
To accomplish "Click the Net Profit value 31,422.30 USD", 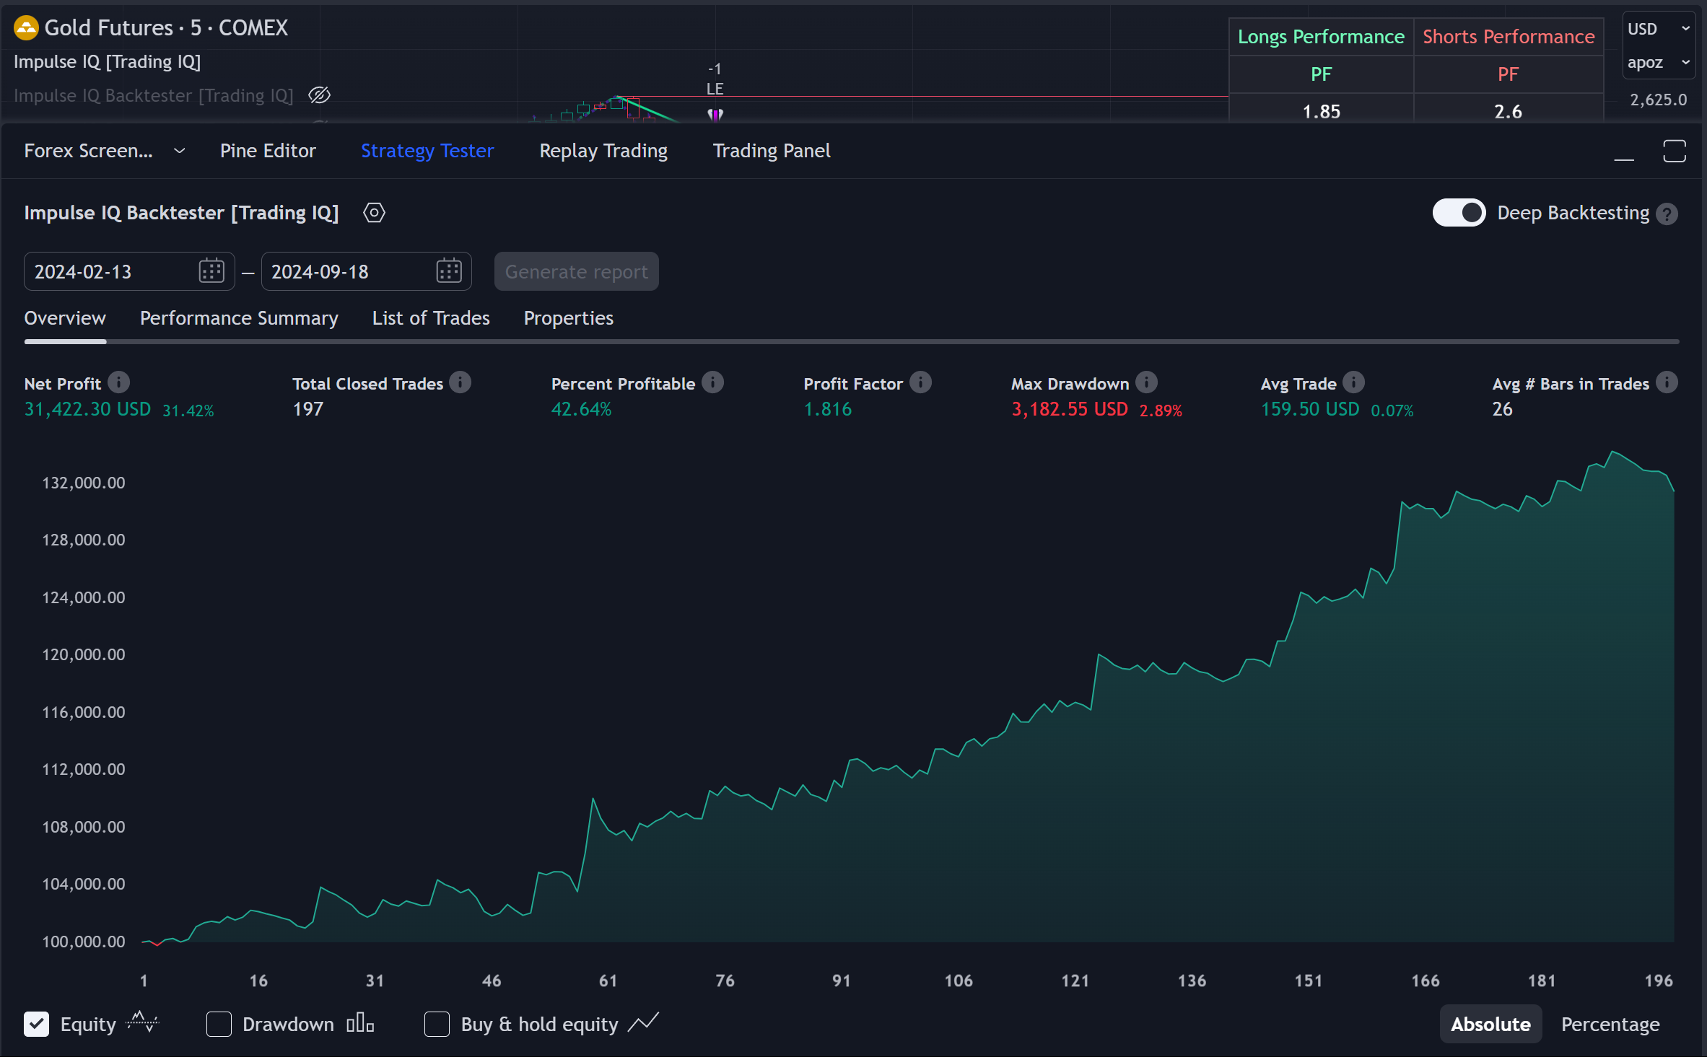I will pyautogui.click(x=87, y=409).
